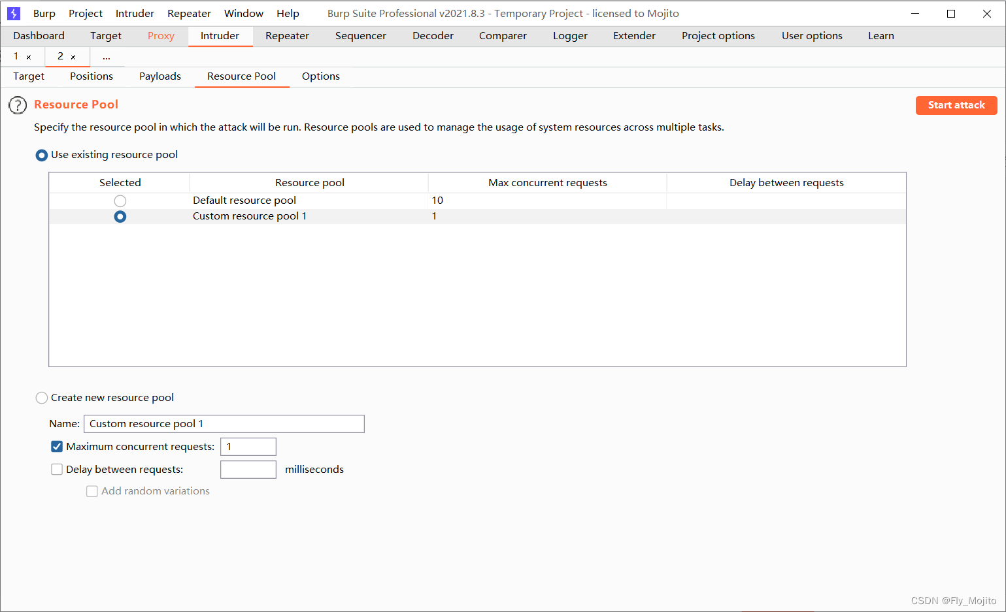Open the Learn tab
1006x612 pixels.
[881, 36]
